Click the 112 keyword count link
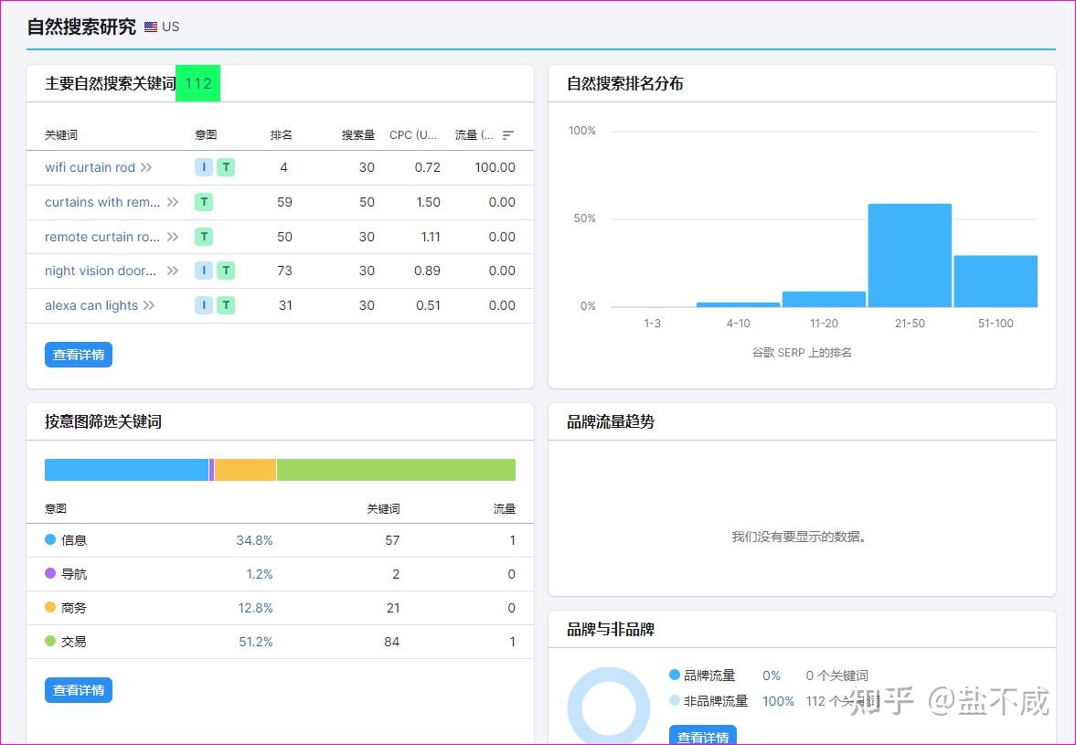The width and height of the screenshot is (1076, 745). [198, 84]
